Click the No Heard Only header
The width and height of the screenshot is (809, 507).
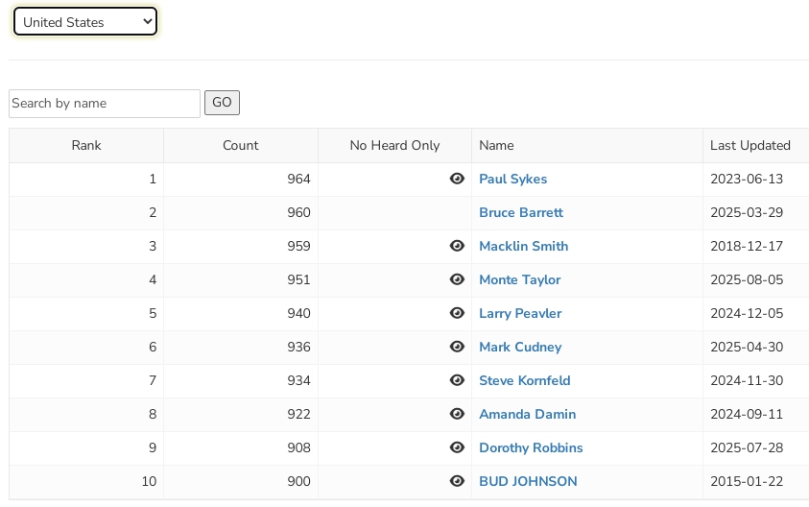pos(394,146)
